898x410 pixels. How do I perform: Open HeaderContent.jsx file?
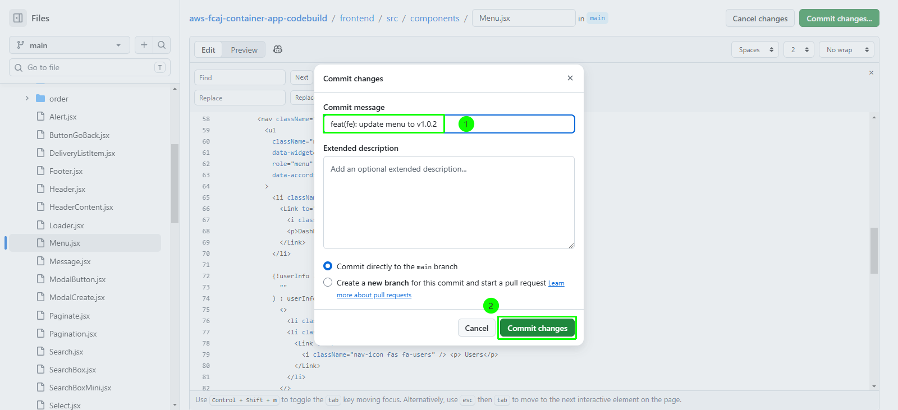click(81, 207)
